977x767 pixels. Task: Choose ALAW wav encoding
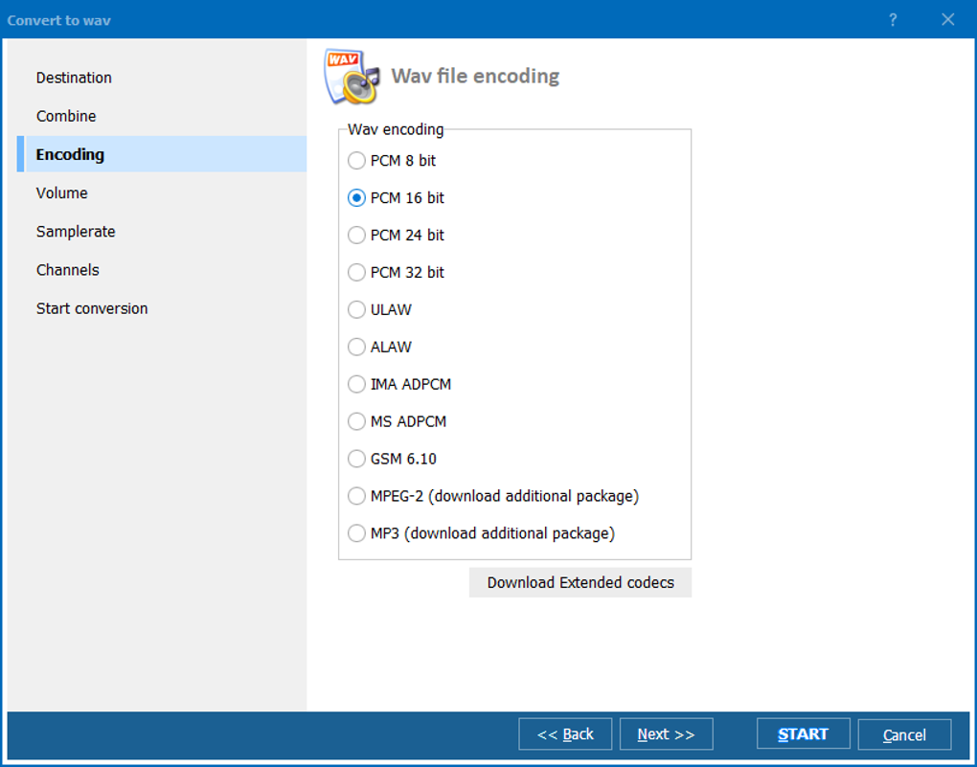pyautogui.click(x=356, y=347)
